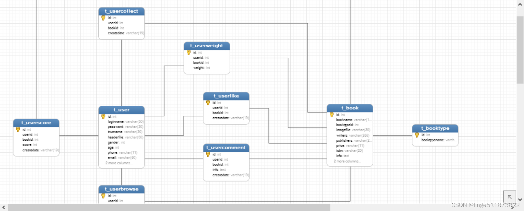Click the primary key icon in t_userlike
The height and width of the screenshot is (211, 524).
coord(208,103)
